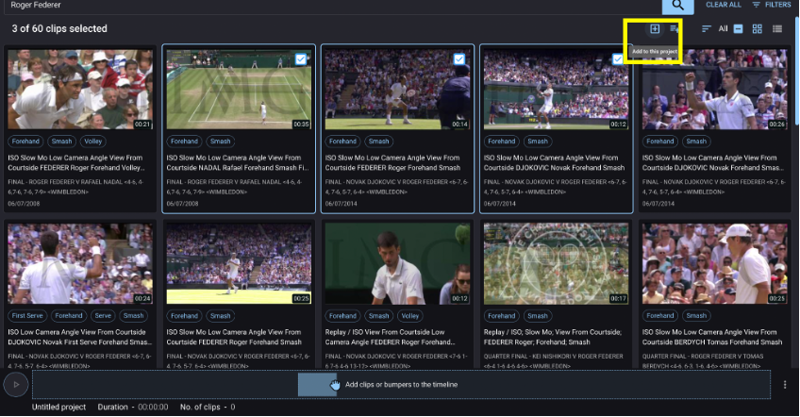This screenshot has width=800, height=417.
Task: Play the timeline project
Action: point(16,384)
